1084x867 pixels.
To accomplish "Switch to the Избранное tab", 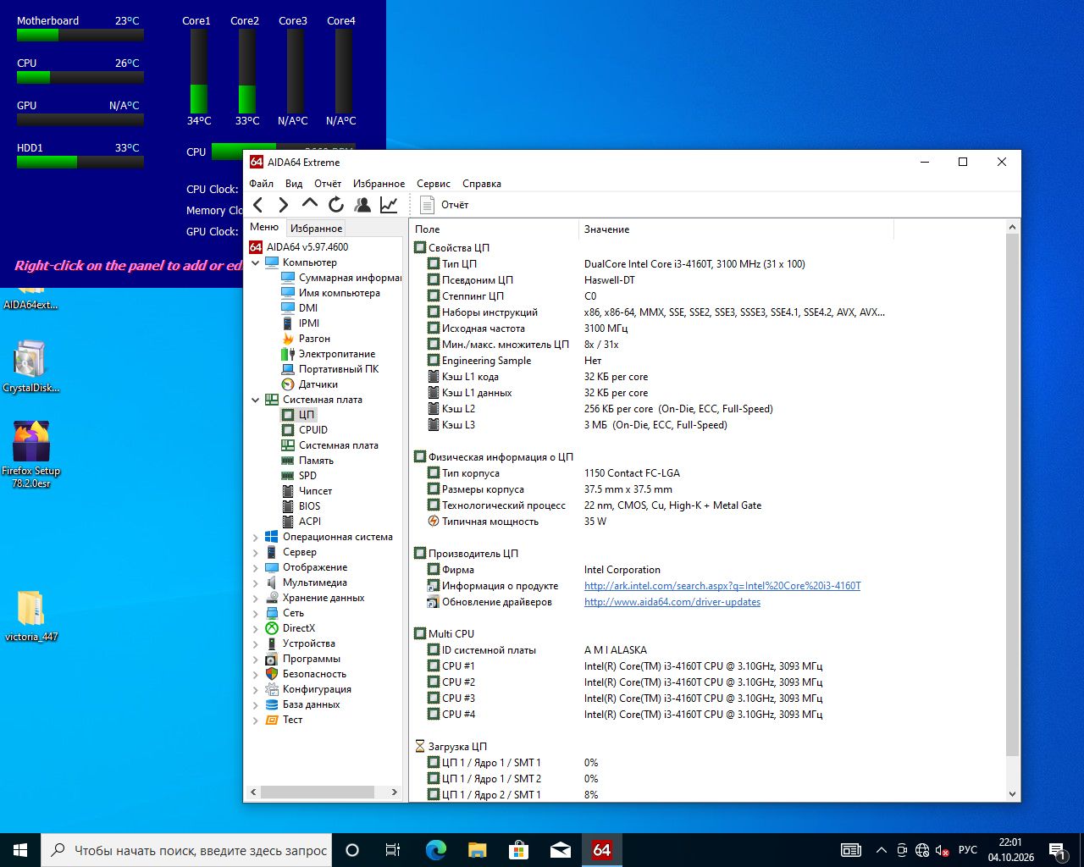I will coord(317,229).
